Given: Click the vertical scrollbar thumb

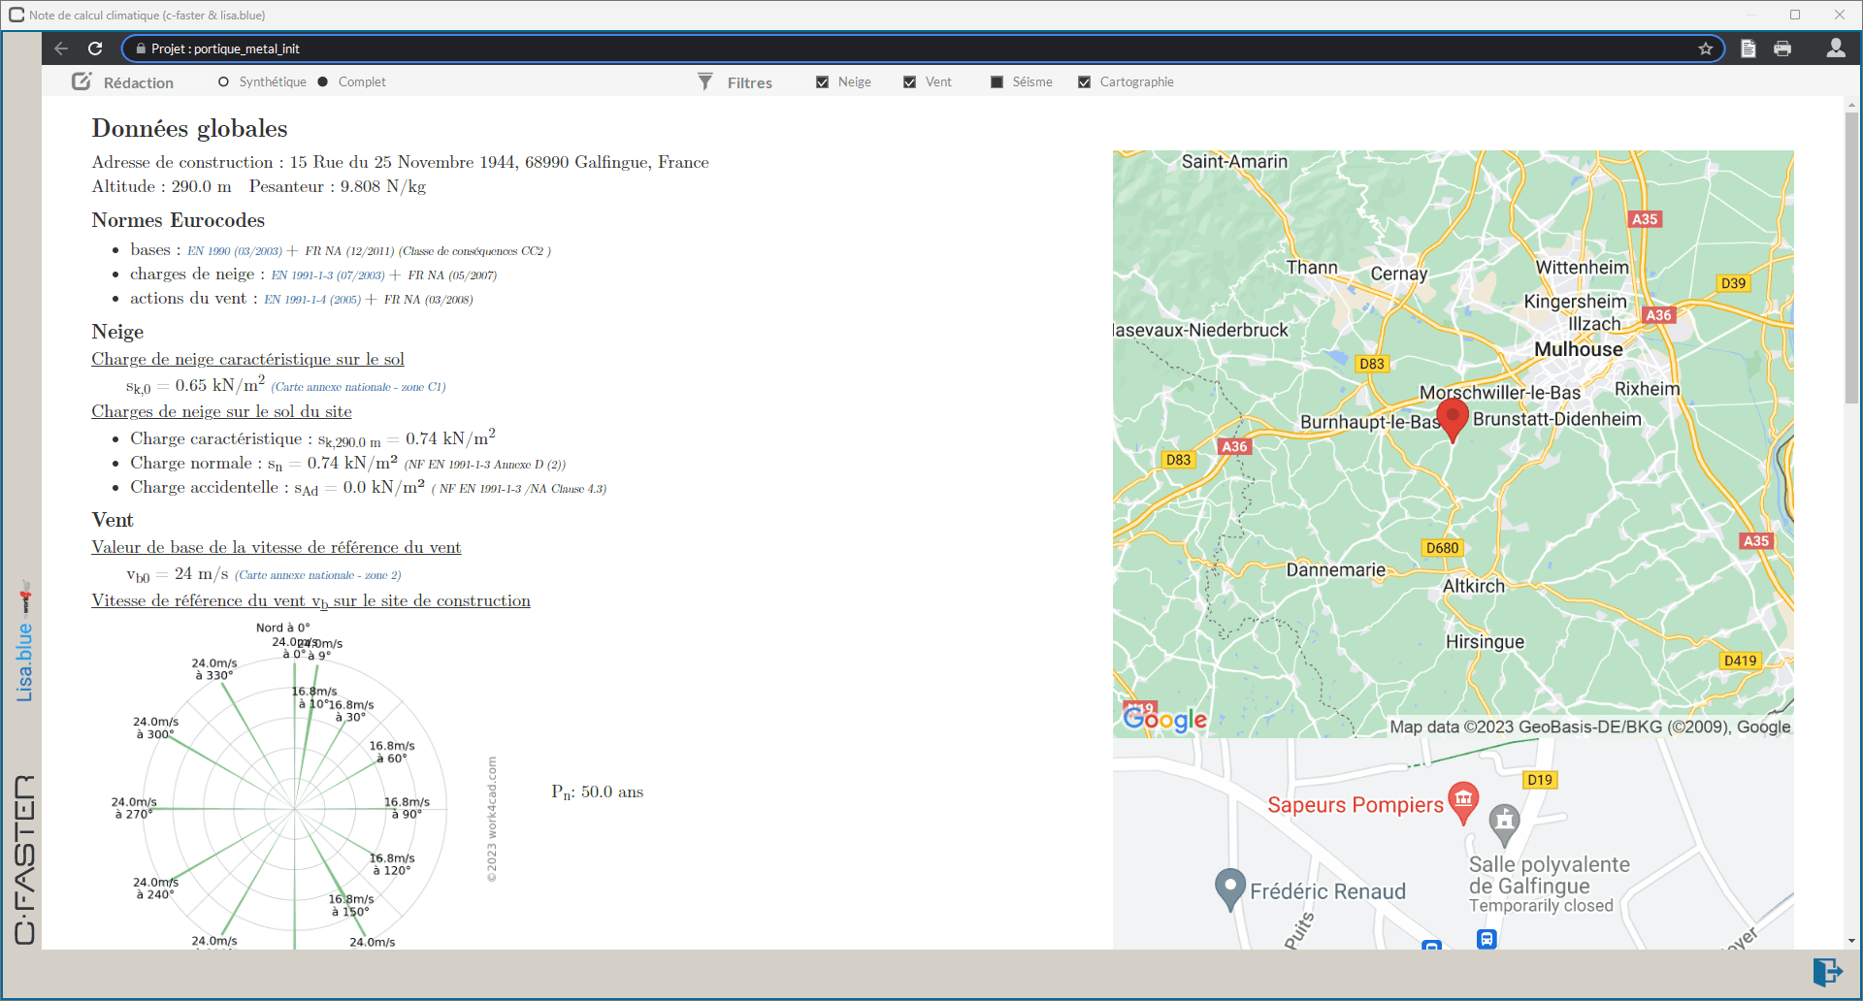Looking at the screenshot, I should click(x=1851, y=257).
